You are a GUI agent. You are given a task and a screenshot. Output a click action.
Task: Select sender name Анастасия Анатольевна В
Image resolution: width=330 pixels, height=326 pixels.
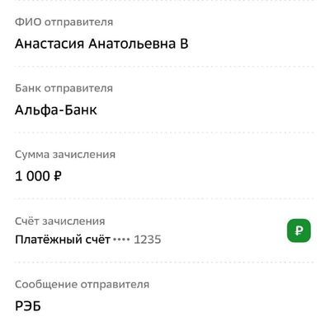101,44
